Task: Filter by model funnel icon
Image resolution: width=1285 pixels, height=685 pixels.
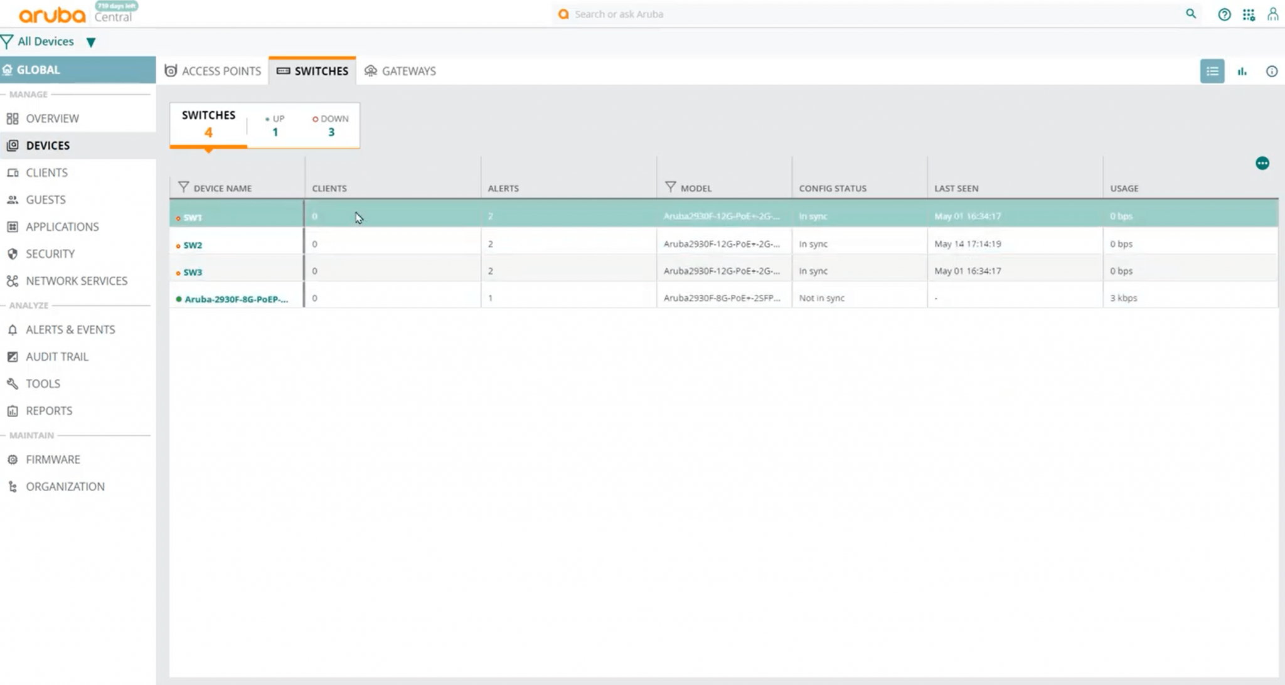Action: point(670,187)
